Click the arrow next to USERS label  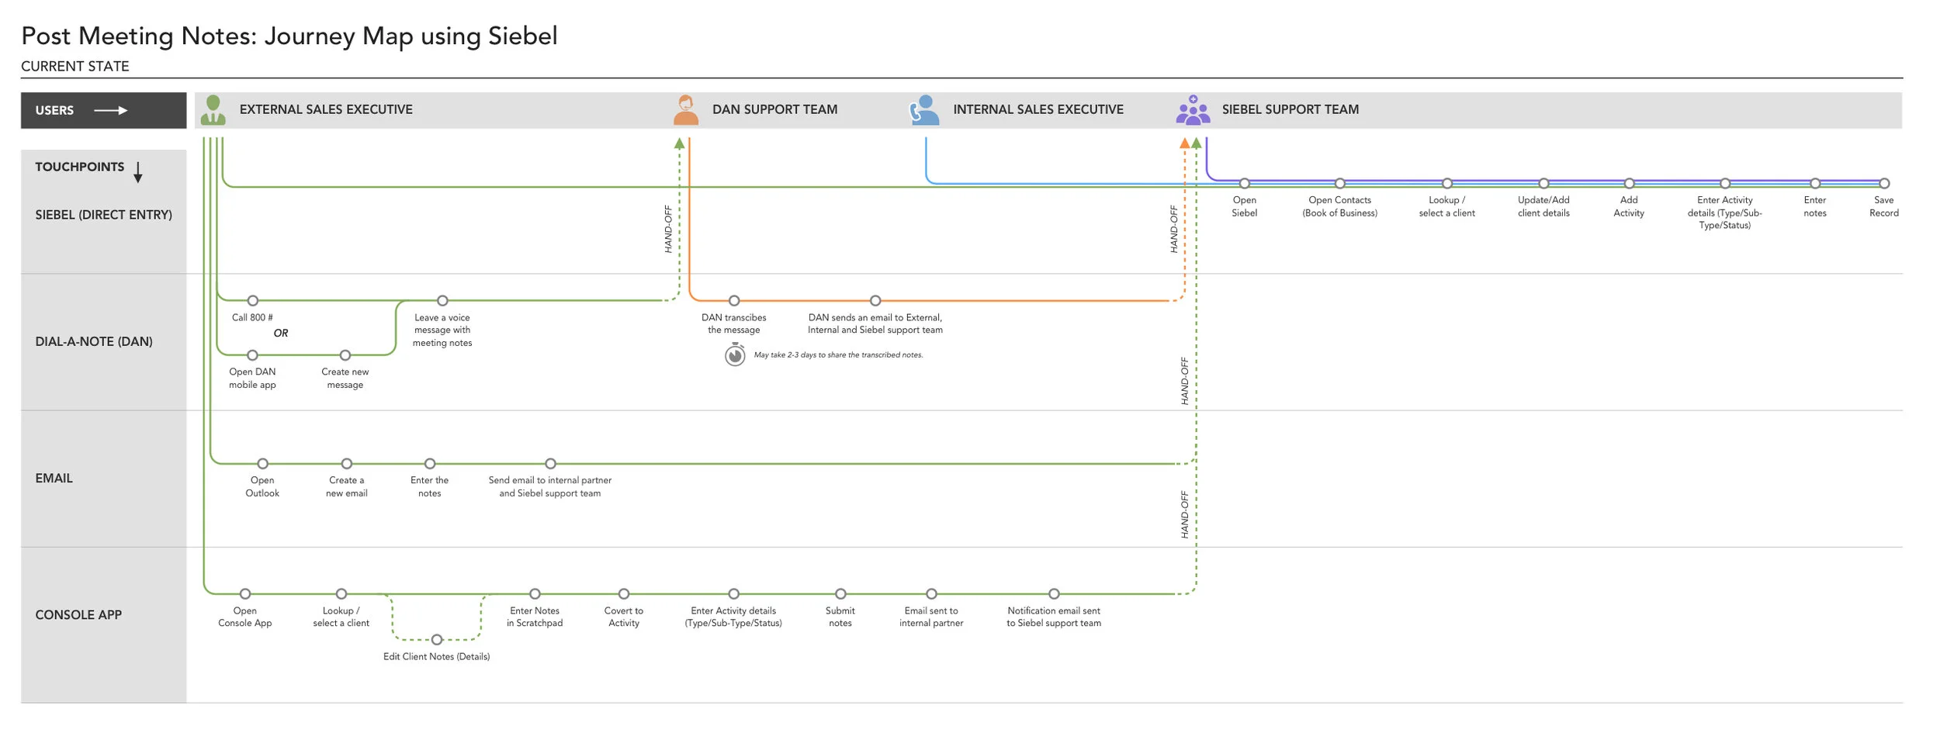(111, 111)
